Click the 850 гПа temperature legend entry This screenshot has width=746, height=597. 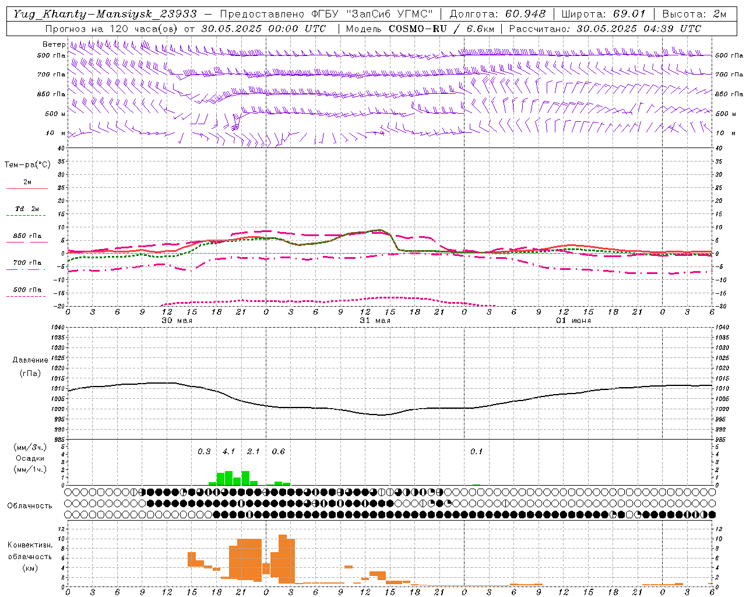(27, 236)
